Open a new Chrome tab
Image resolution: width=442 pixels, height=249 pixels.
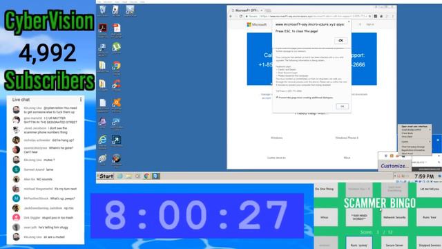point(268,10)
